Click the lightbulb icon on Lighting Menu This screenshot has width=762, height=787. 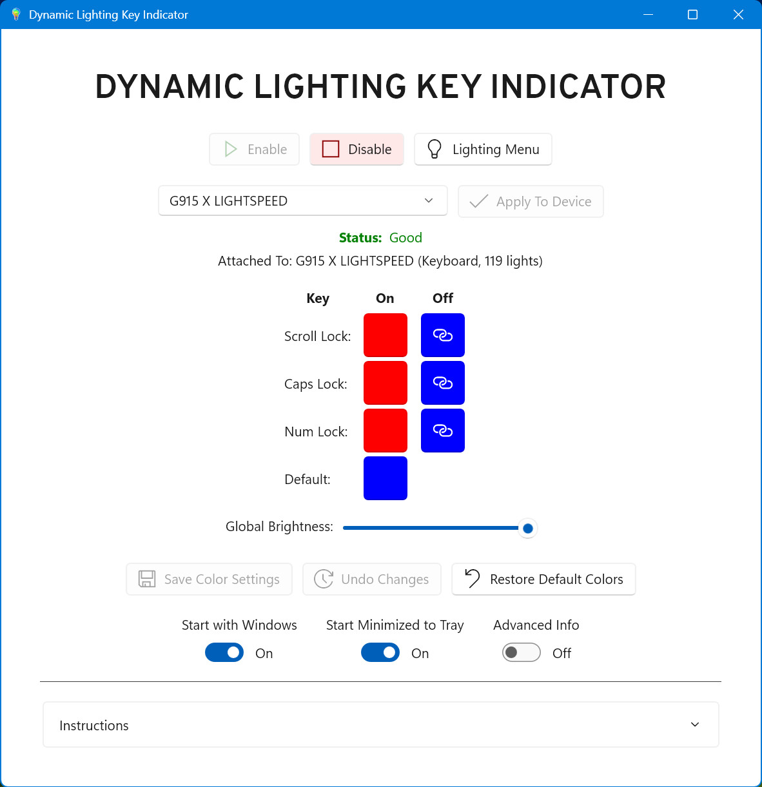[x=435, y=150]
